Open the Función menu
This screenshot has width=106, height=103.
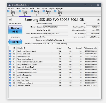(x=25, y=8)
